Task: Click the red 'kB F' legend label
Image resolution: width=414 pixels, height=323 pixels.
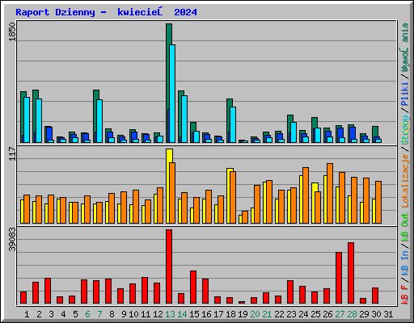Action: (x=405, y=295)
